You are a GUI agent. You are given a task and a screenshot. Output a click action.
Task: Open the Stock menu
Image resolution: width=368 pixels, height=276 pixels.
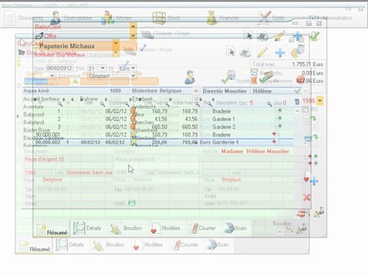click(x=166, y=18)
